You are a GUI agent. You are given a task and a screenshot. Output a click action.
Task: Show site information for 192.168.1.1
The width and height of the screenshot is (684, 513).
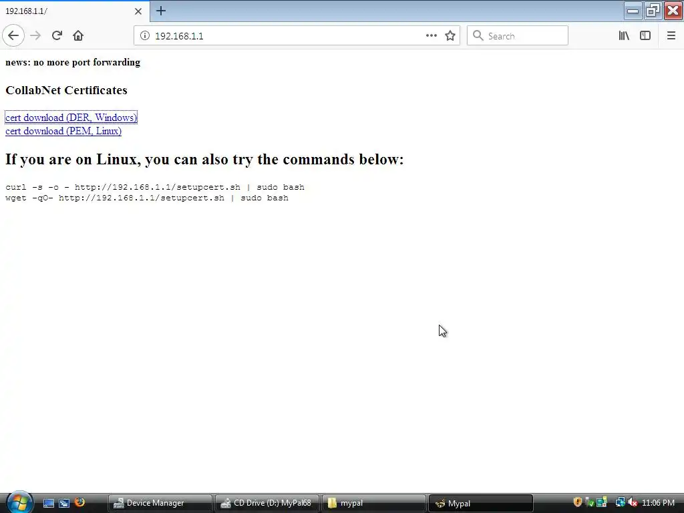(145, 36)
